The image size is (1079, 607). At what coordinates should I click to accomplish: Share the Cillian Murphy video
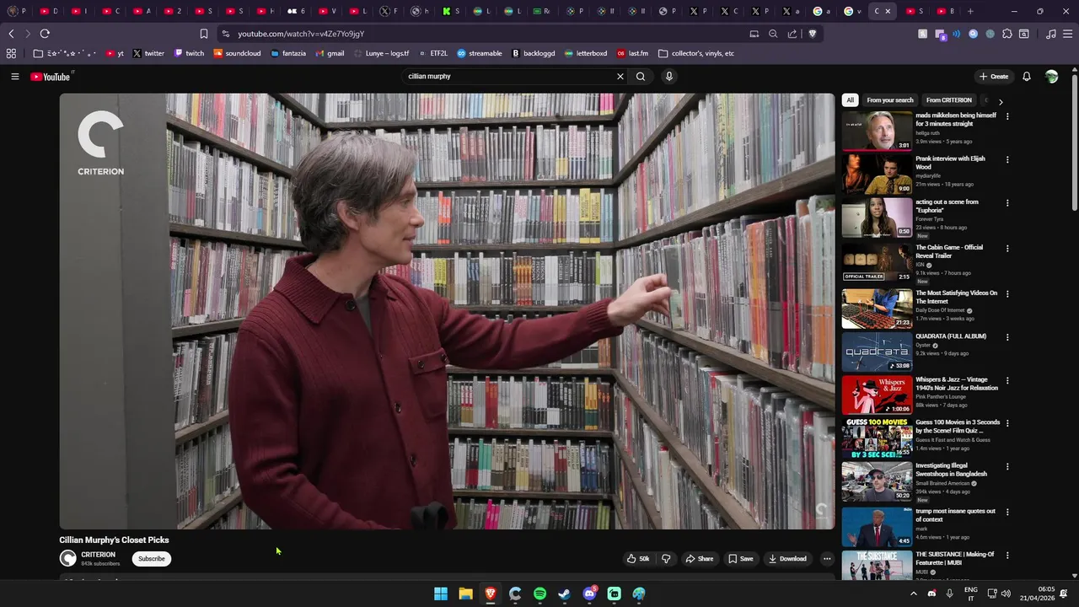tap(699, 559)
